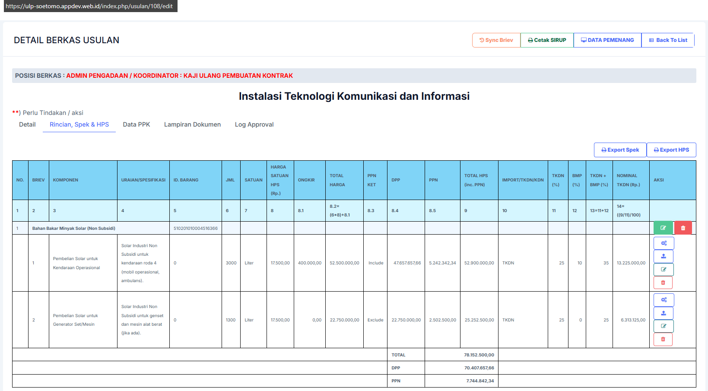Open gears settings icon for Generator Set/Mesin item
Screen dimensions: 708x391
[664, 300]
